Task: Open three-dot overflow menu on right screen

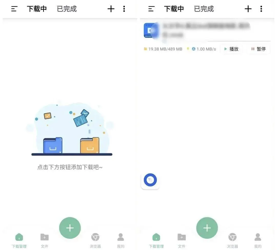Action: (x=261, y=9)
